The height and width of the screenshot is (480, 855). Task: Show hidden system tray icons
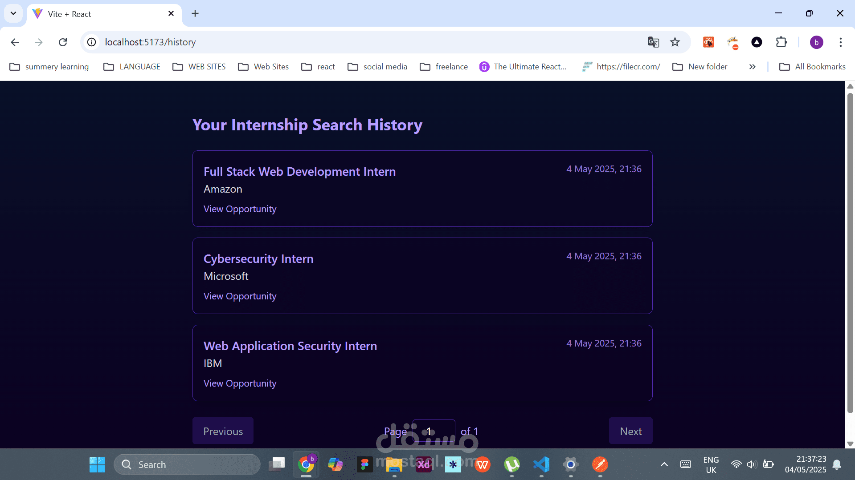click(x=664, y=464)
